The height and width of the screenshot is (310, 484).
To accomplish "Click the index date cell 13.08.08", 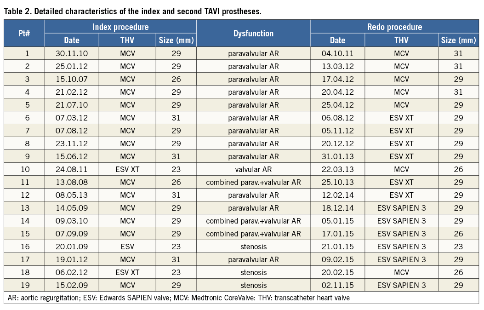I will tap(72, 182).
